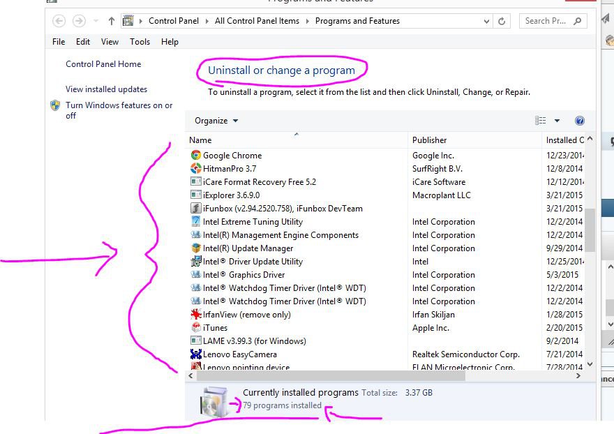Image resolution: width=614 pixels, height=434 pixels.
Task: Click Control Panel breadcrumb segment
Action: (174, 21)
